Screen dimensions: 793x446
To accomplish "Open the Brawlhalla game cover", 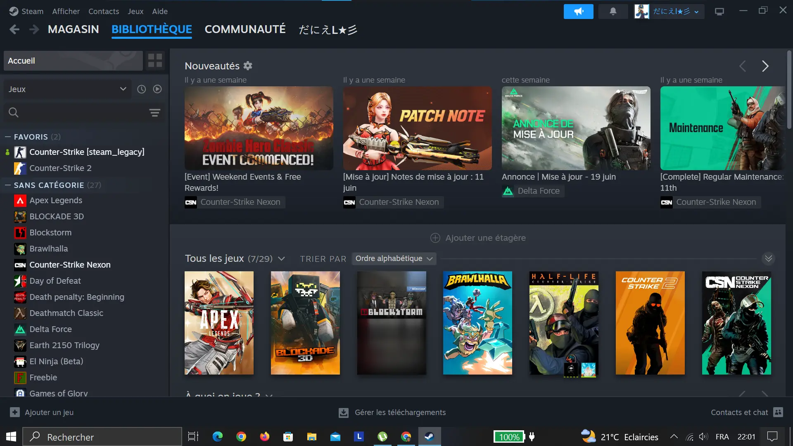I will pos(477,323).
